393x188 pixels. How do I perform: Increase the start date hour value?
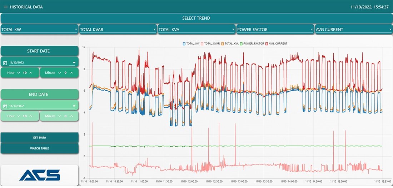click(x=31, y=73)
